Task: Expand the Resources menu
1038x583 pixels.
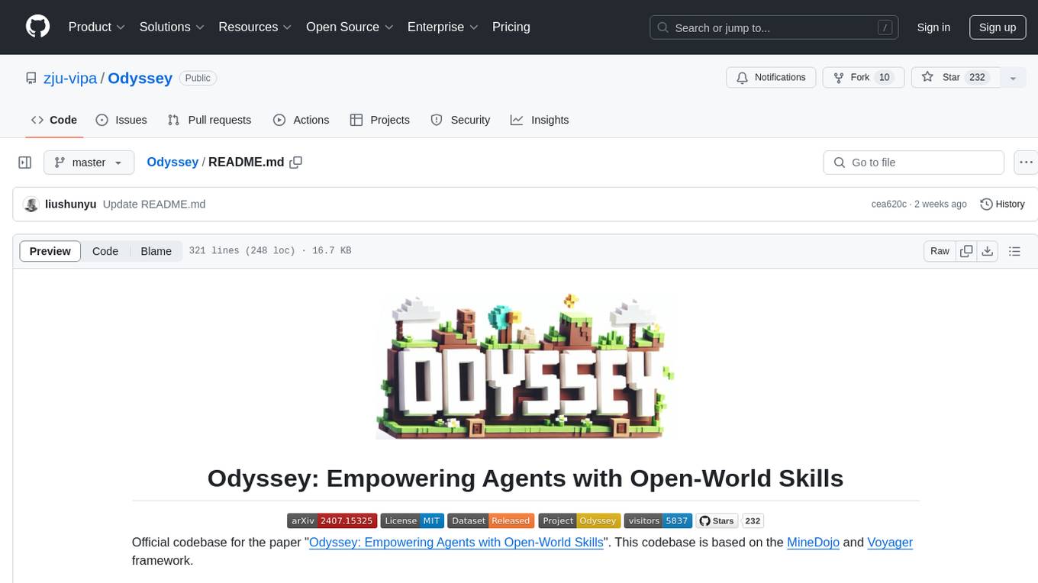Action: (x=255, y=27)
